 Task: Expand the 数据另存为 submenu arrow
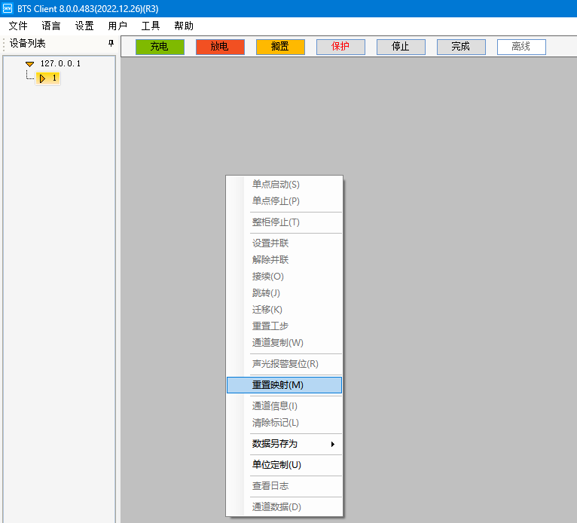pyautogui.click(x=333, y=444)
